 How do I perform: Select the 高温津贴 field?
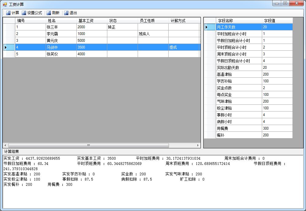pyautogui.click(x=239, y=74)
